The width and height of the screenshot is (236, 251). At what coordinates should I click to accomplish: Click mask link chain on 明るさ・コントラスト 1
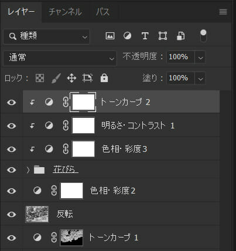point(66,126)
